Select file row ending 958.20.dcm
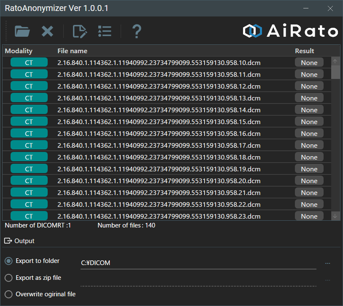Image resolution: width=343 pixels, height=306 pixels. click(x=159, y=181)
